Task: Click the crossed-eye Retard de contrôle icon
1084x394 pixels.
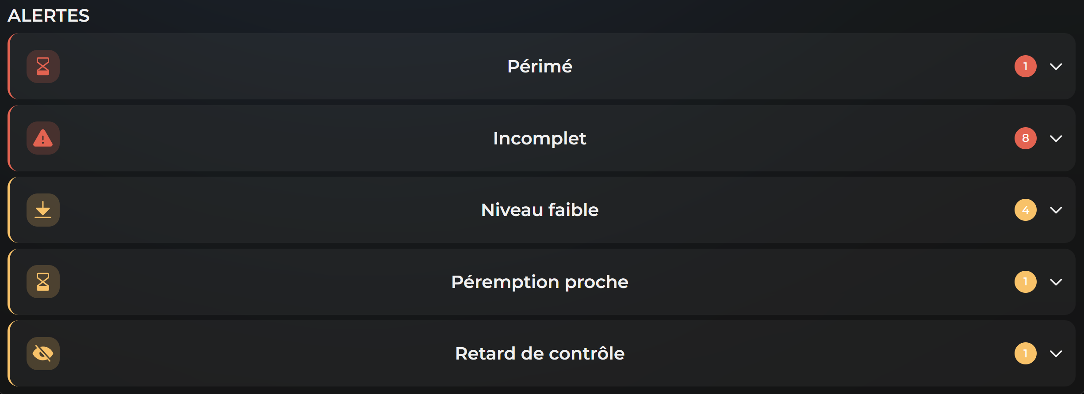Action: click(x=43, y=353)
